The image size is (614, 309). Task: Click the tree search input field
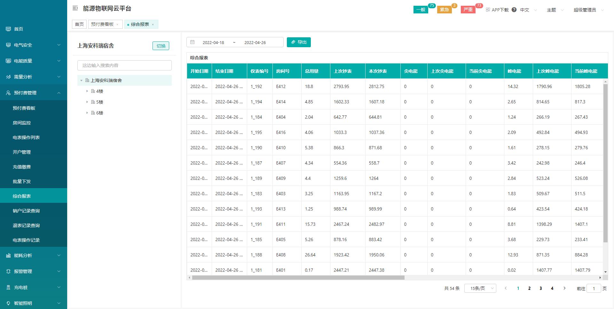124,65
